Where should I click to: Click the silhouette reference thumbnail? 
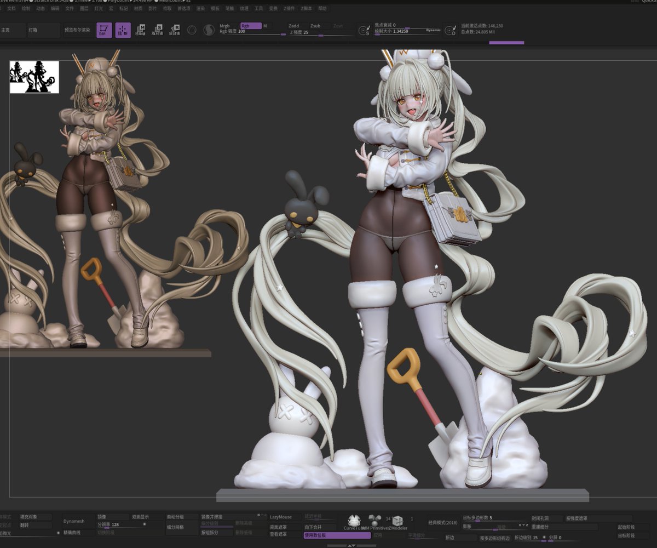click(x=34, y=77)
